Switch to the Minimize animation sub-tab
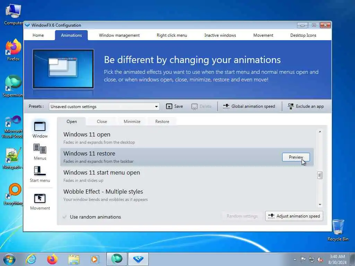The width and height of the screenshot is (355, 266). [x=132, y=122]
